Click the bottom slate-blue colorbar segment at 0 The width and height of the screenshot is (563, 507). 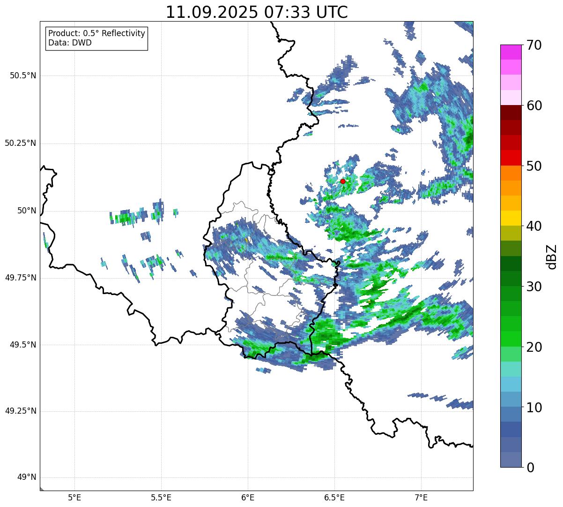[511, 460]
